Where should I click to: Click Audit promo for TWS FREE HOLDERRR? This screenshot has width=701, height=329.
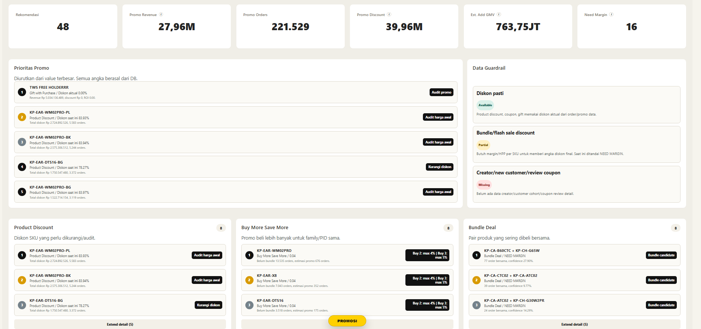pyautogui.click(x=442, y=92)
